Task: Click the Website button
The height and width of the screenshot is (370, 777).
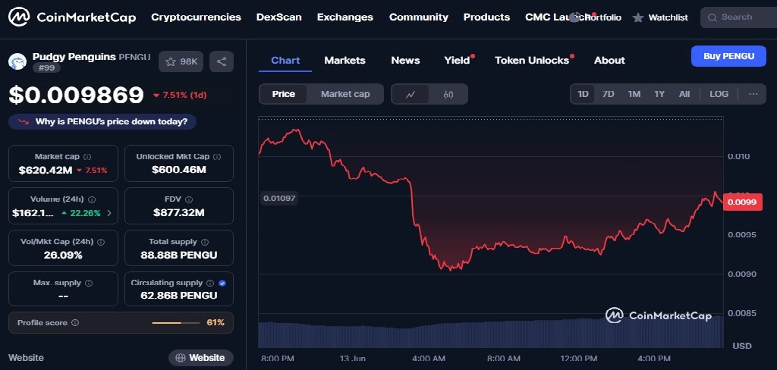Action: coord(200,358)
